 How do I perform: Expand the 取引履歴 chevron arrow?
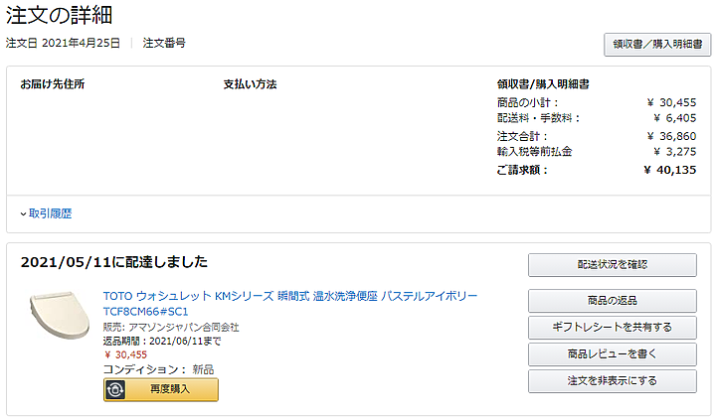coord(23,213)
